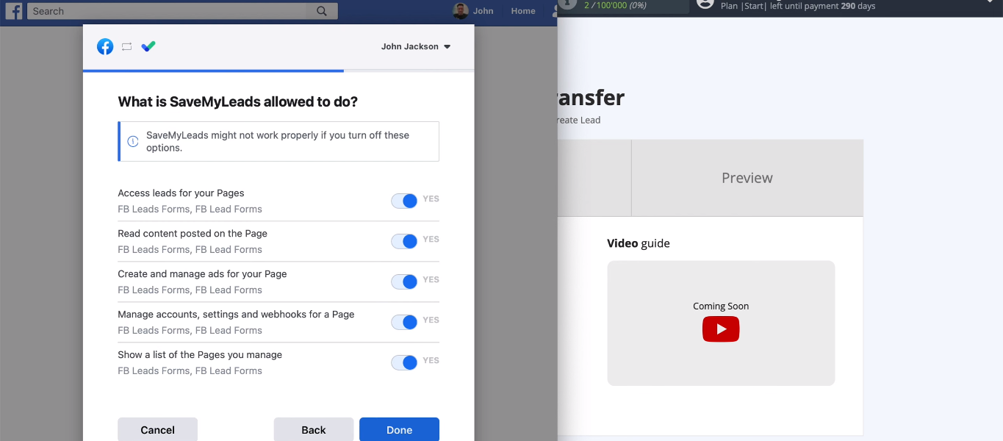Click the Facebook logo in top bar

pyautogui.click(x=14, y=11)
